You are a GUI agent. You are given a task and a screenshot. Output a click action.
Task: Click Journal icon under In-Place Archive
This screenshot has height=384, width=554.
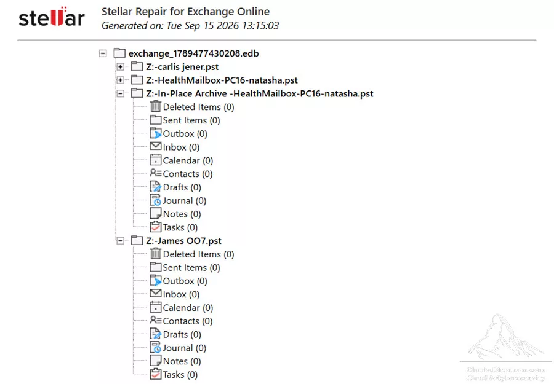coord(156,200)
